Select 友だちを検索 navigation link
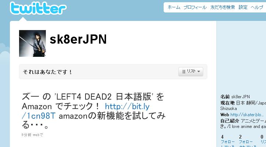The image size is (266, 147). [223, 7]
